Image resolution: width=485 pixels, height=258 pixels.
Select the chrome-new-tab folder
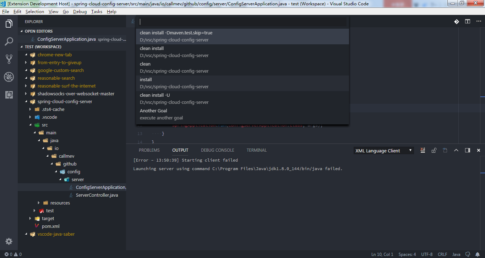72,55
